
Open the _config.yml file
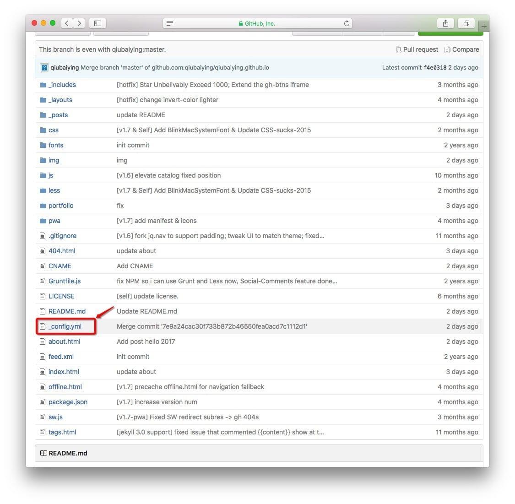(65, 326)
